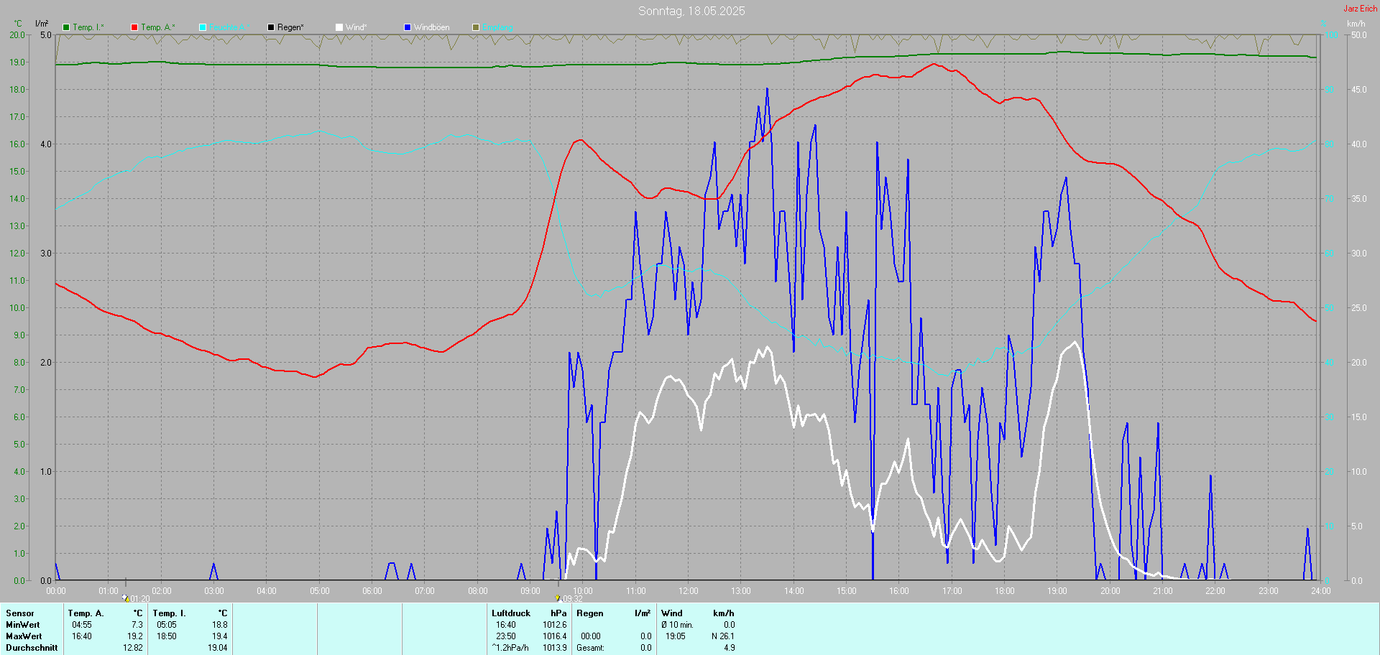The image size is (1380, 655).
Task: Select the 'Empfang' legend label
Action: [497, 27]
